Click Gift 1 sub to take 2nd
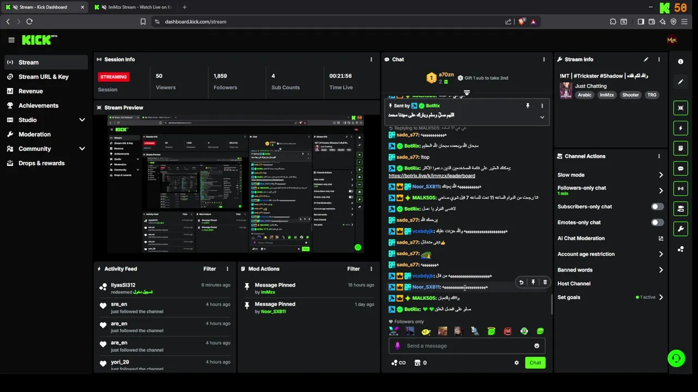 pyautogui.click(x=483, y=78)
